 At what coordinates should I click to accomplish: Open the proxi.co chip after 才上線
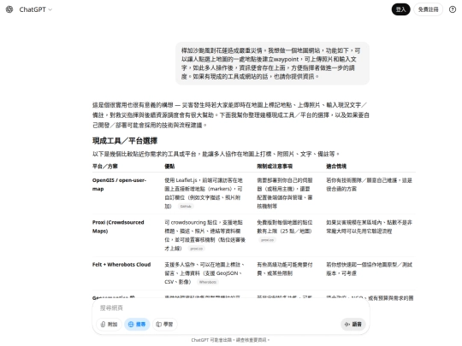pyautogui.click(x=196, y=249)
